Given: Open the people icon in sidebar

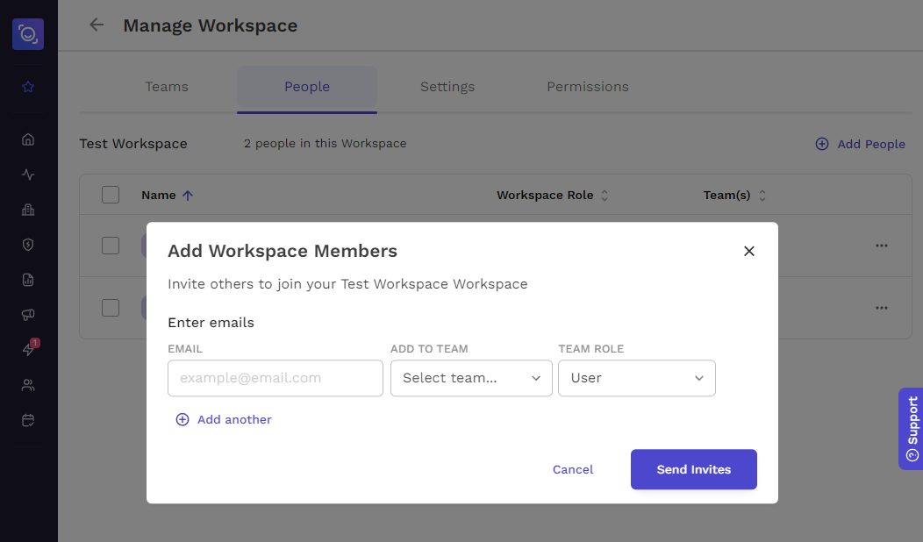Looking at the screenshot, I should pos(28,386).
